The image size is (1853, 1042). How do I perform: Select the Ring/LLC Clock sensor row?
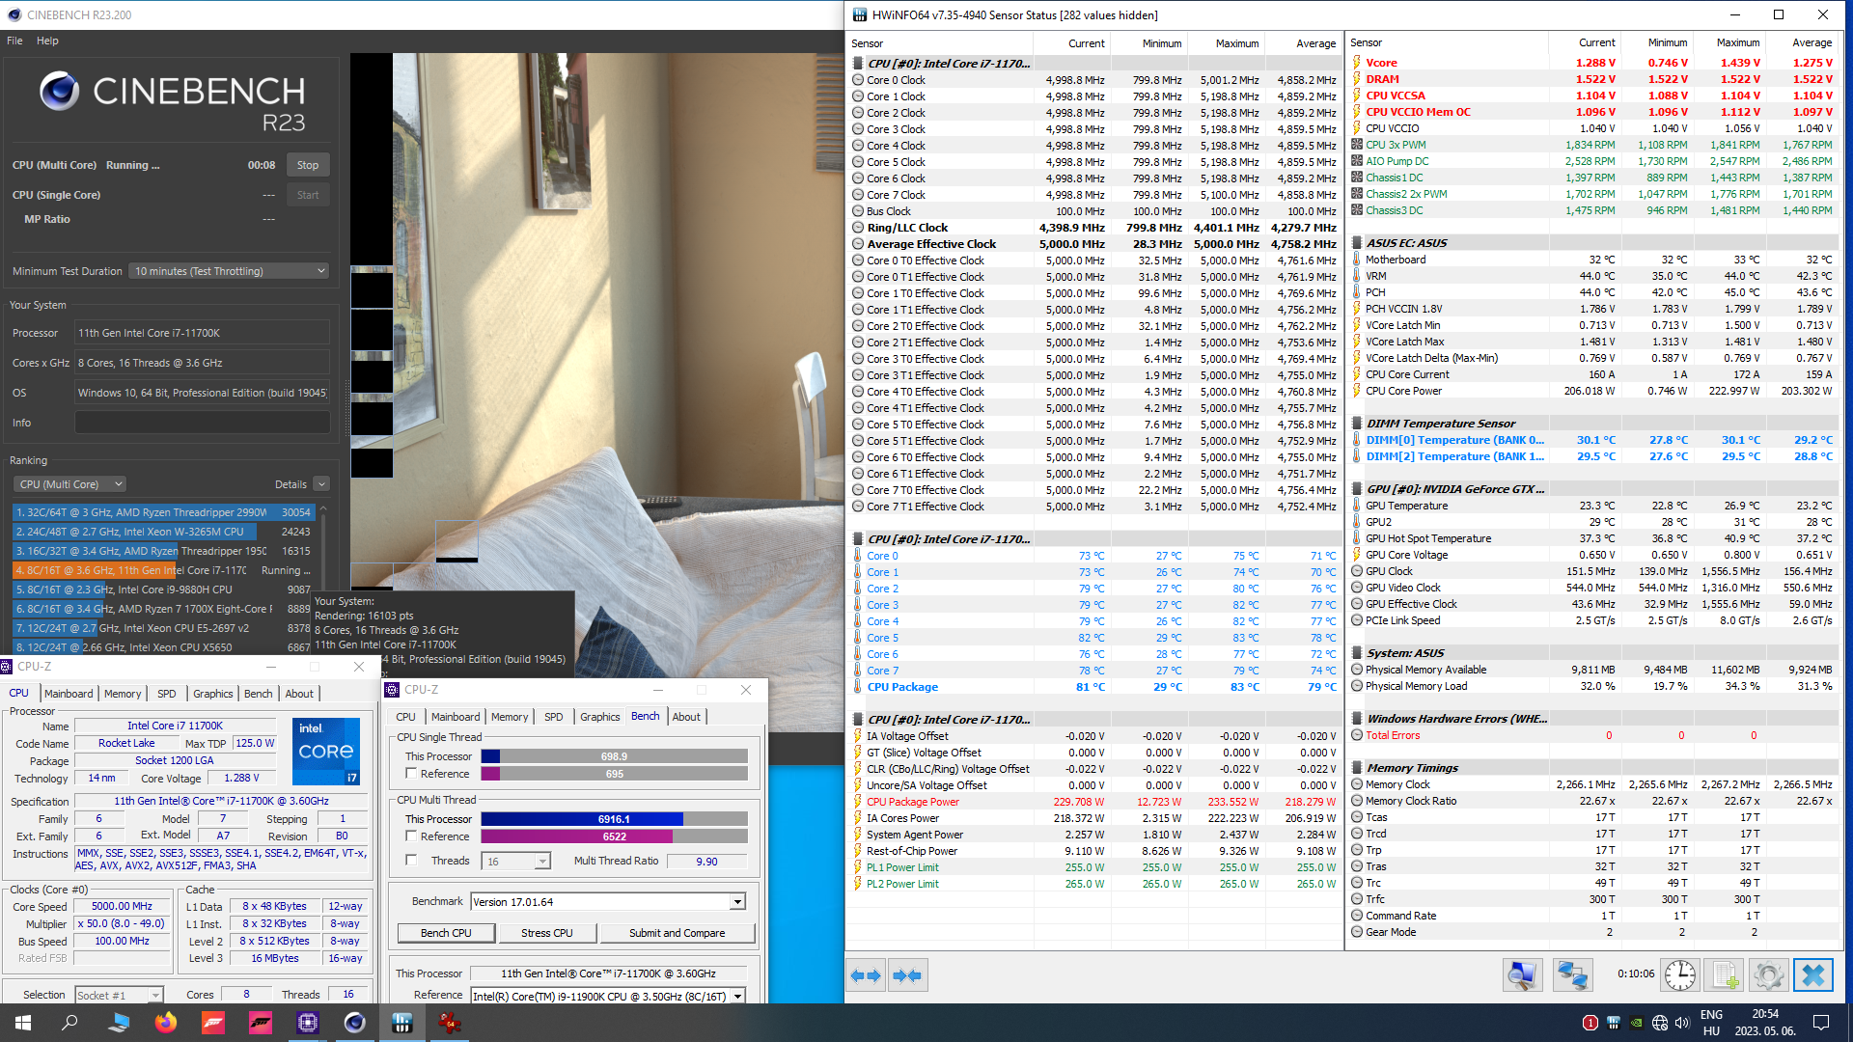pyautogui.click(x=1094, y=228)
